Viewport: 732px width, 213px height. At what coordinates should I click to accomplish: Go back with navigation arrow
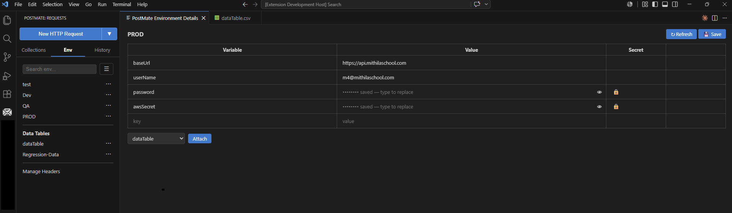coord(245,5)
